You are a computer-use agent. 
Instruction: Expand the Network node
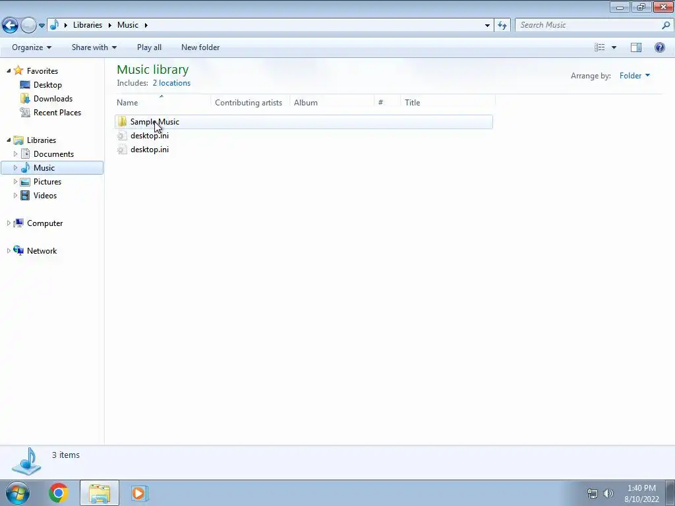pos(9,250)
